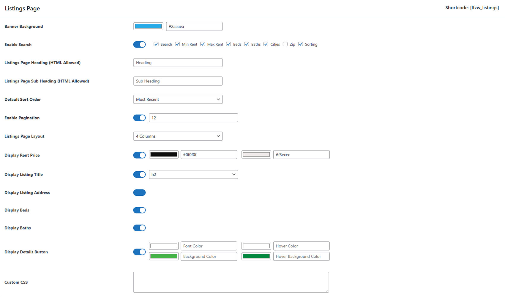Toggle the Display Rent Price switch

139,155
